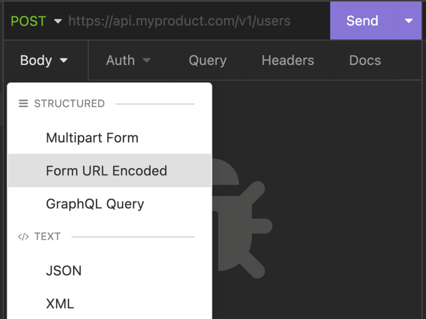
Task: Click the Body tab label
Action: (x=36, y=60)
